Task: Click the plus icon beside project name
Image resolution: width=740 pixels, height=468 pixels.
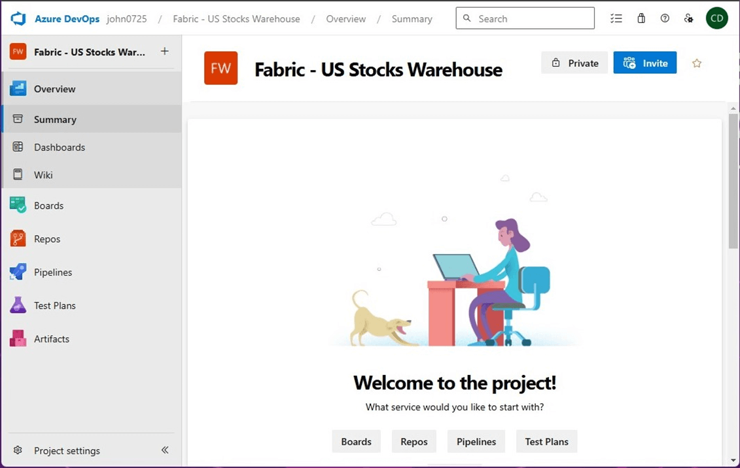Action: point(164,52)
